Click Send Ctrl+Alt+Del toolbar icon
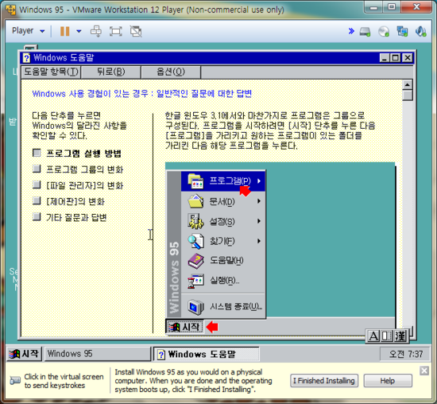This screenshot has width=437, height=404. pos(96,31)
